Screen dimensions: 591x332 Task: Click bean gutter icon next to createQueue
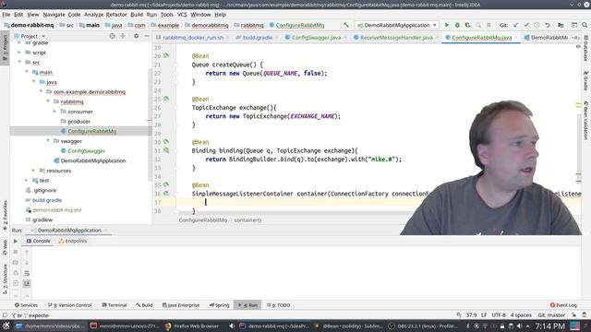pyautogui.click(x=166, y=55)
